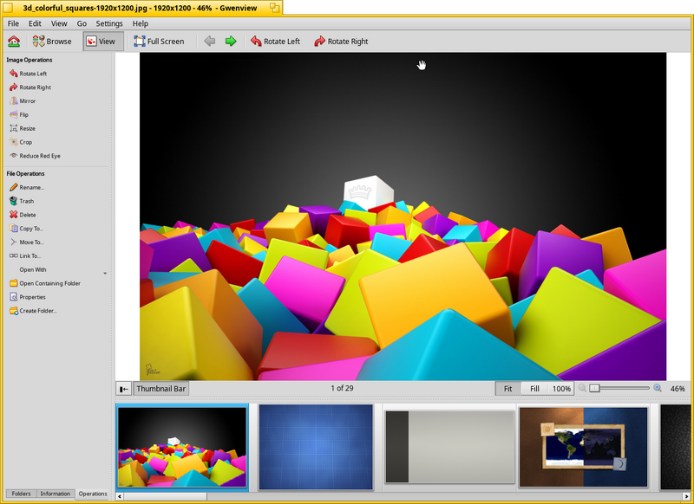Click Rotate Right in the top toolbar
694x504 pixels.
click(x=341, y=41)
